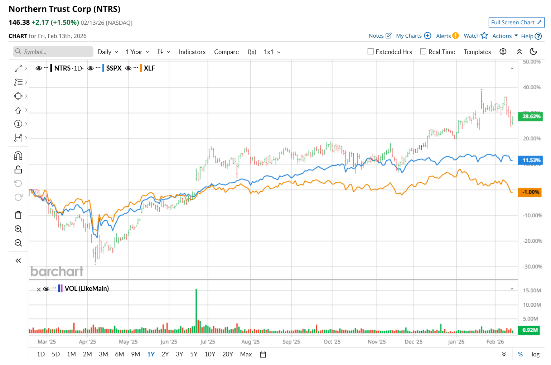The image size is (551, 365).
Task: Delete drawings with the trash icon
Action: (x=18, y=215)
